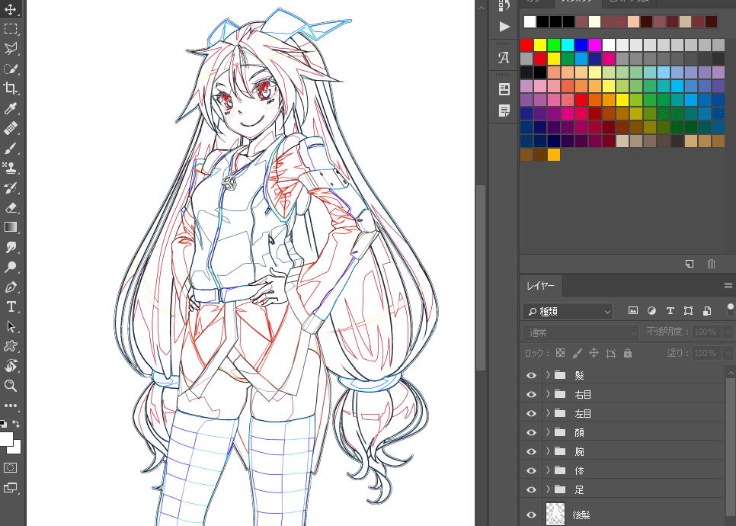Filter layers by adjustment layers icon
The width and height of the screenshot is (736, 526).
coord(651,310)
